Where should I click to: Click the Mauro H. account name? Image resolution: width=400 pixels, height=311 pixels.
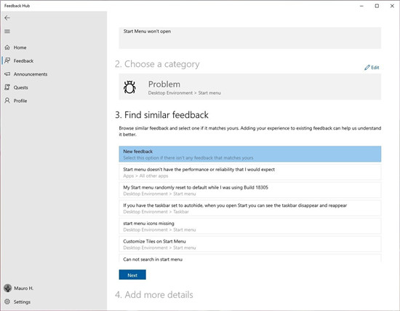point(24,288)
